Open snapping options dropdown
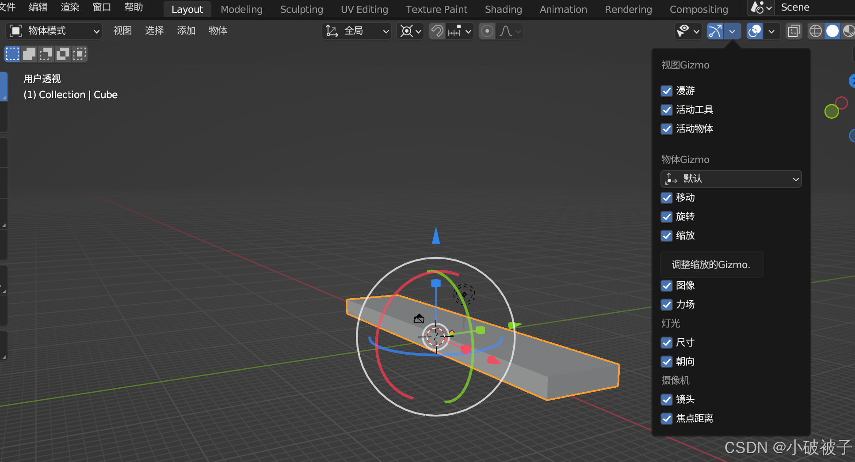 point(460,31)
